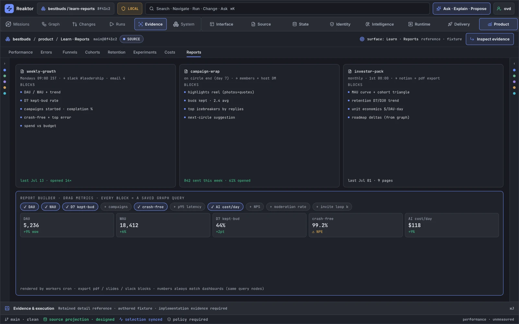The width and height of the screenshot is (519, 324).
Task: Click the NPE warning triangle icon
Action: (x=313, y=232)
